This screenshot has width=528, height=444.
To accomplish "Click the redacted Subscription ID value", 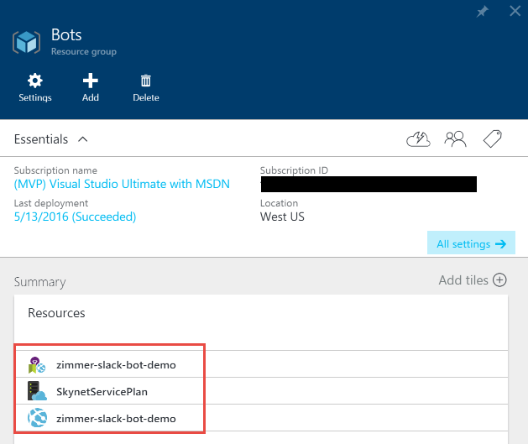I will coord(368,184).
